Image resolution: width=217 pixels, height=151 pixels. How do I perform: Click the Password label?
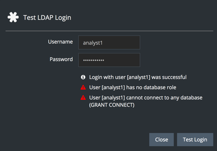61,59
